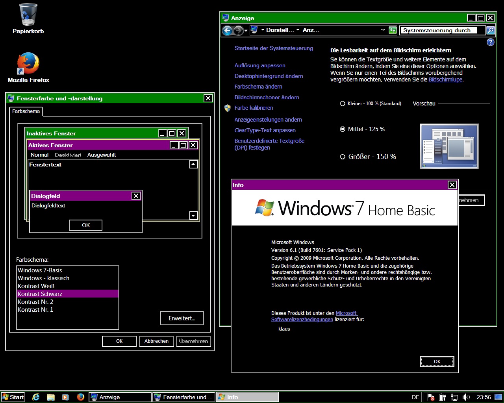Image resolution: width=504 pixels, height=403 pixels.
Task: Switch to Info window taskbar button
Action: 248,397
